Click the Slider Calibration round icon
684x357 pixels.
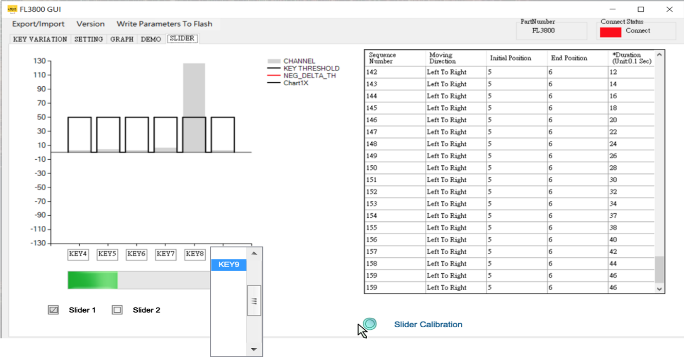click(370, 324)
